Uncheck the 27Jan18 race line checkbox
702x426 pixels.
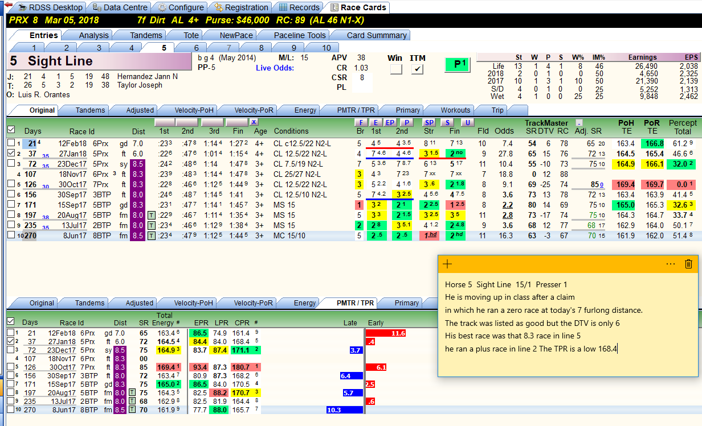[11, 153]
